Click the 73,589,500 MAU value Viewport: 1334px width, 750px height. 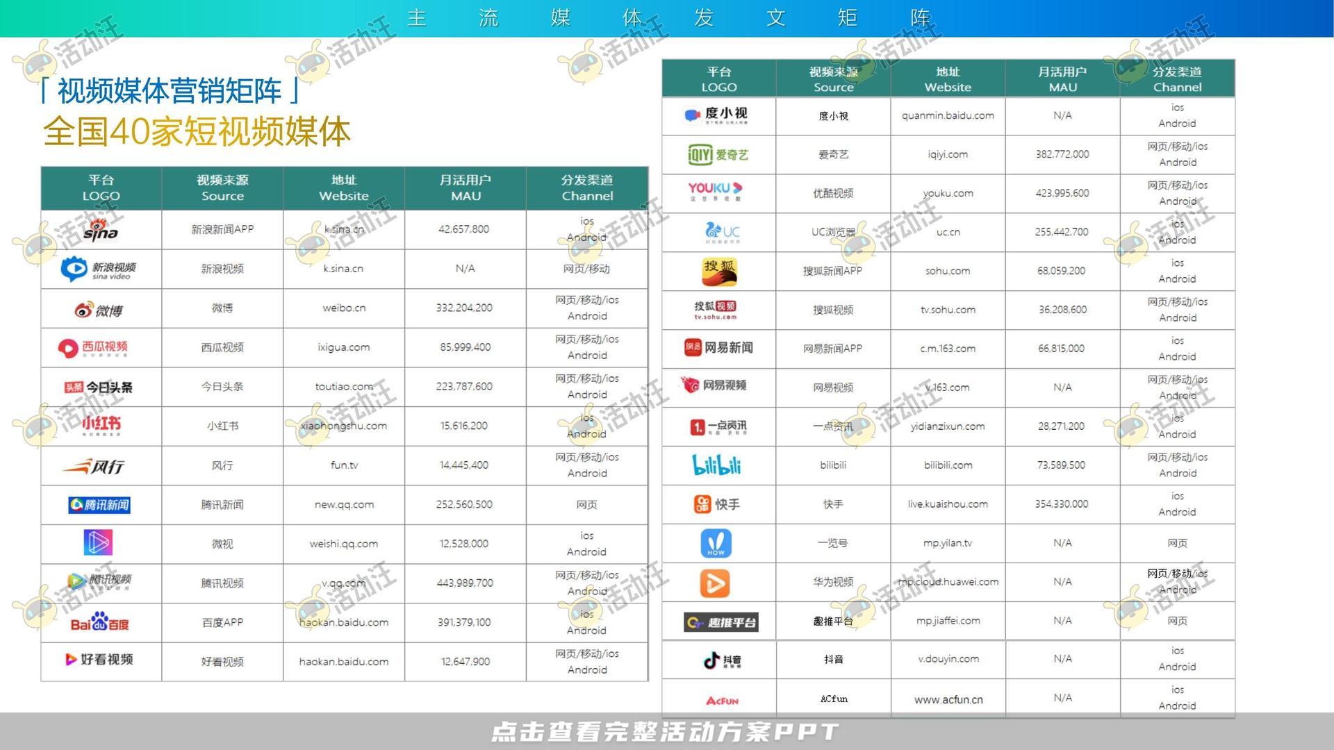(x=1061, y=465)
